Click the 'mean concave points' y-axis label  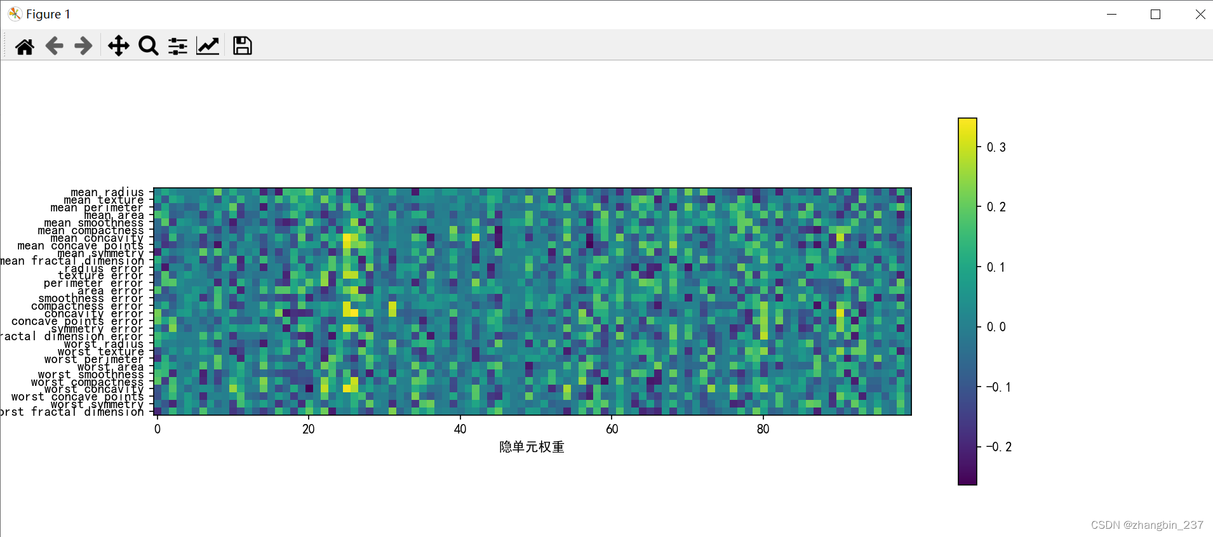[81, 246]
